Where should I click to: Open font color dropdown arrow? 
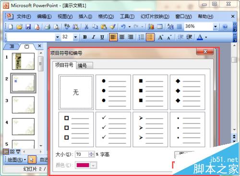click(206, 37)
